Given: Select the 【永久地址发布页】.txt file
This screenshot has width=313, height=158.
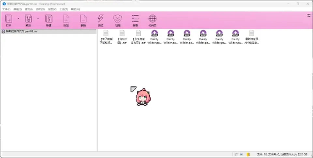Looking at the screenshot, I should click(x=138, y=37).
